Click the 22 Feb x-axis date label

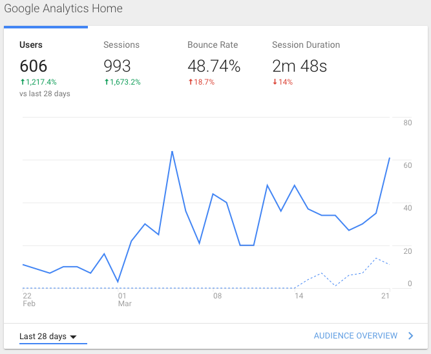click(x=29, y=300)
